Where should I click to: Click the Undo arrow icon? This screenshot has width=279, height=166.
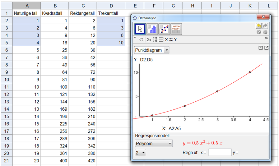click(259, 26)
